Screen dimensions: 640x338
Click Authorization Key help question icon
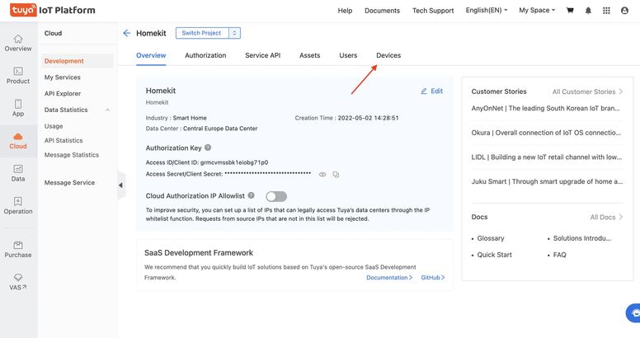(x=208, y=148)
